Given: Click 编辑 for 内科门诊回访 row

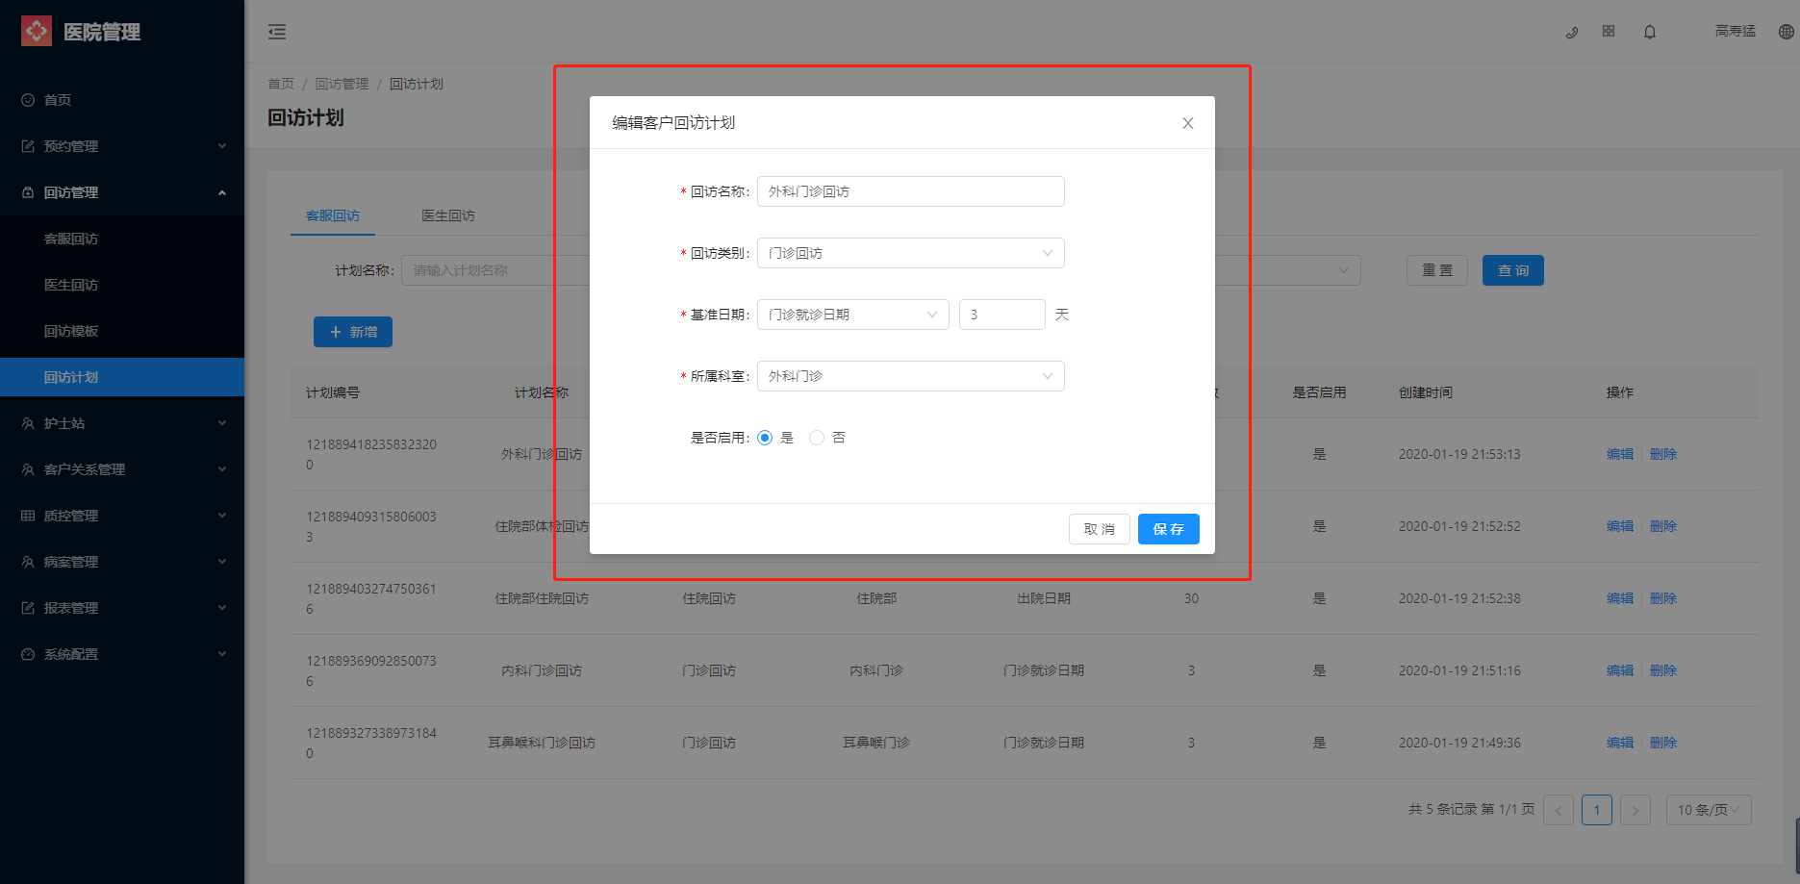Looking at the screenshot, I should click(x=1620, y=670).
